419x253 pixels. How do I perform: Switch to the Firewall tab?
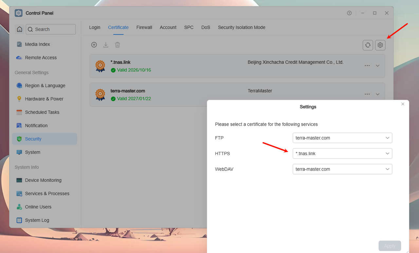[x=144, y=27]
